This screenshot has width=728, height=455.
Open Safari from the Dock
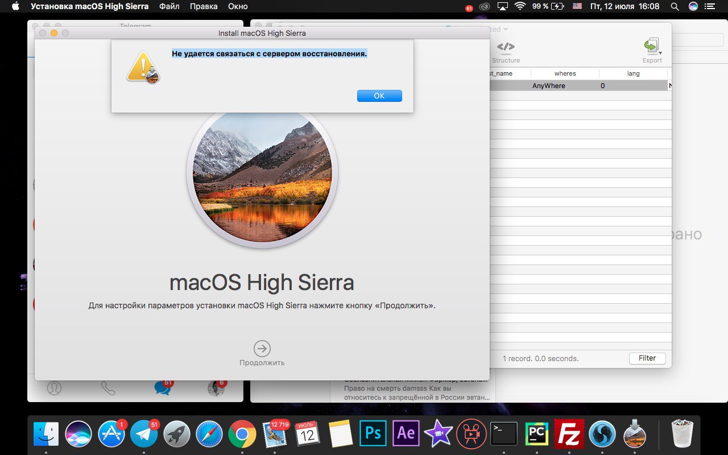pos(209,435)
